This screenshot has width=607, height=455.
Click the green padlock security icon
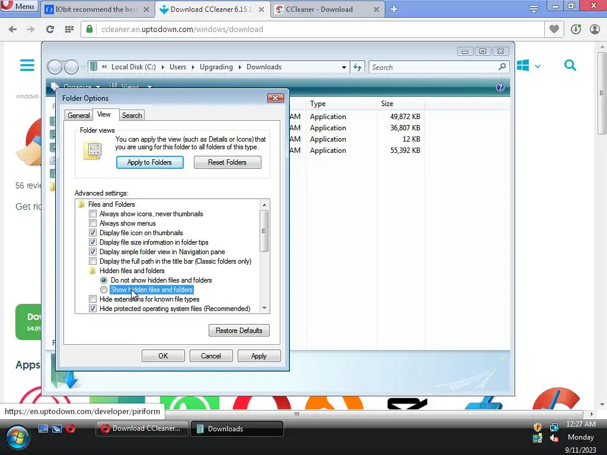click(x=90, y=29)
